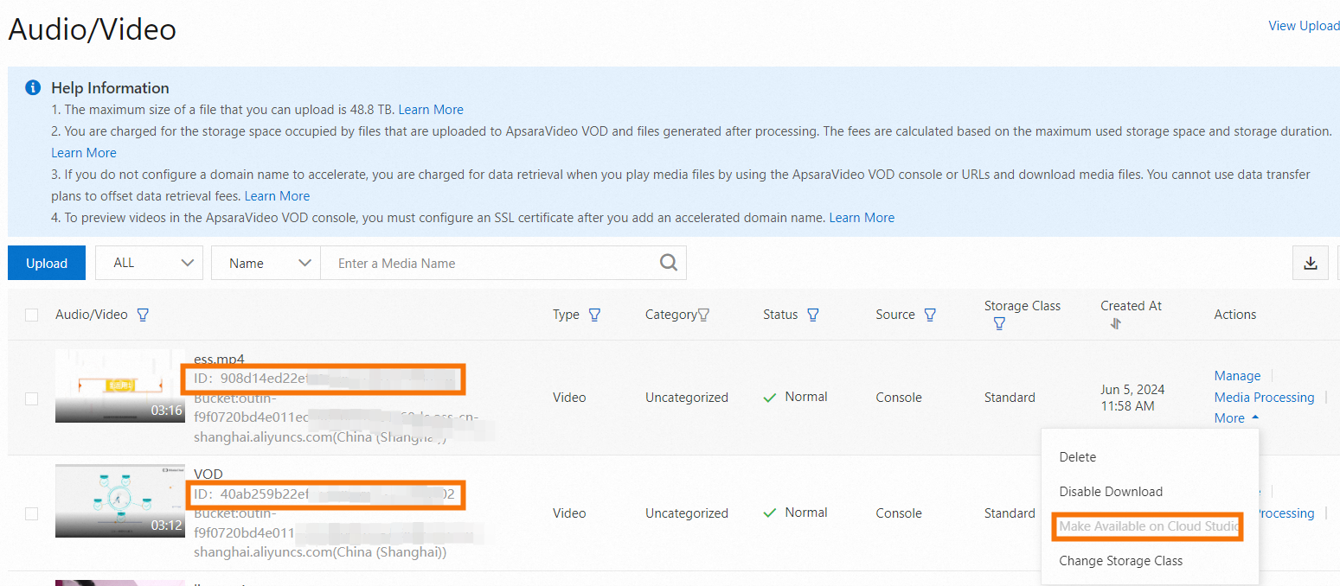Select the VOD video row checkbox
Screen dimensions: 1340x586
[32, 513]
